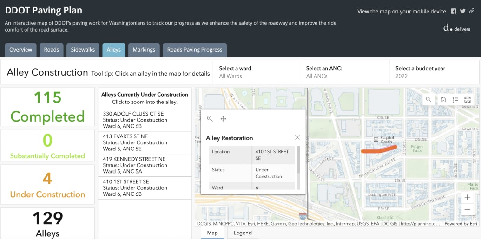Close the Alley Restoration popup

297,137
